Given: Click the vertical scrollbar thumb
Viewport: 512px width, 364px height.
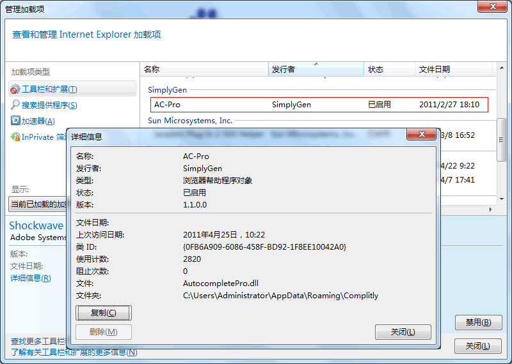Looking at the screenshot, I should (x=501, y=139).
